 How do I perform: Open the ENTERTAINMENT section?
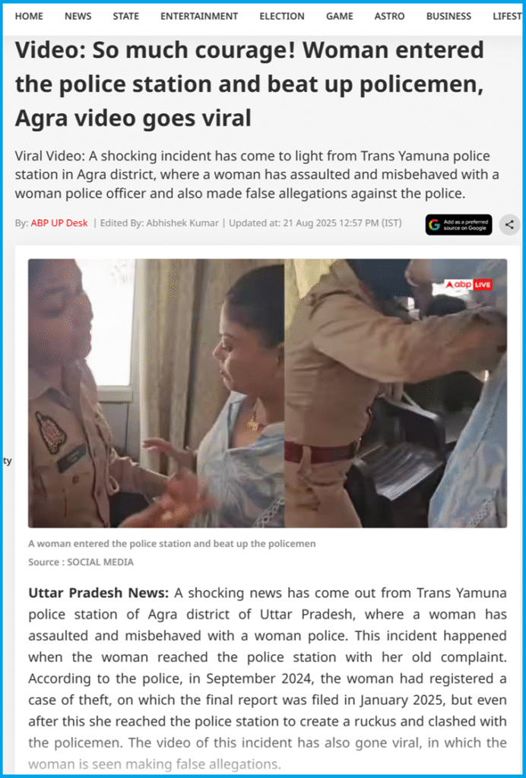(199, 17)
